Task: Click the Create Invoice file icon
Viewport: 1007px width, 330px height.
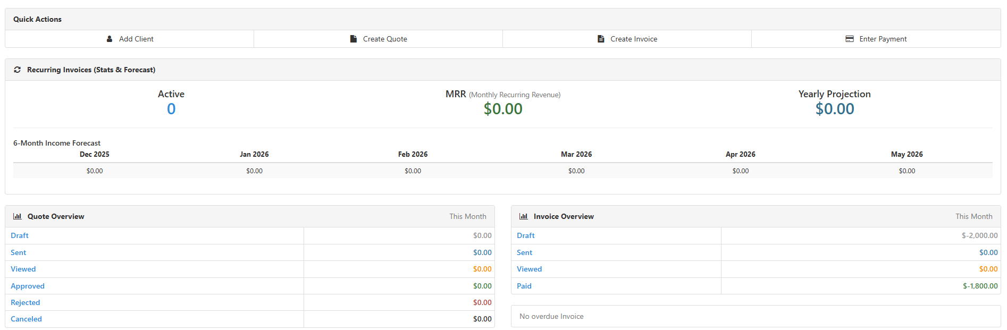Action: 601,39
